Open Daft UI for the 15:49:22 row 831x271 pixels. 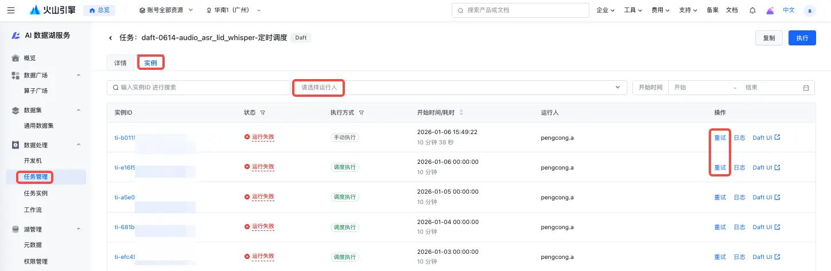(x=766, y=138)
